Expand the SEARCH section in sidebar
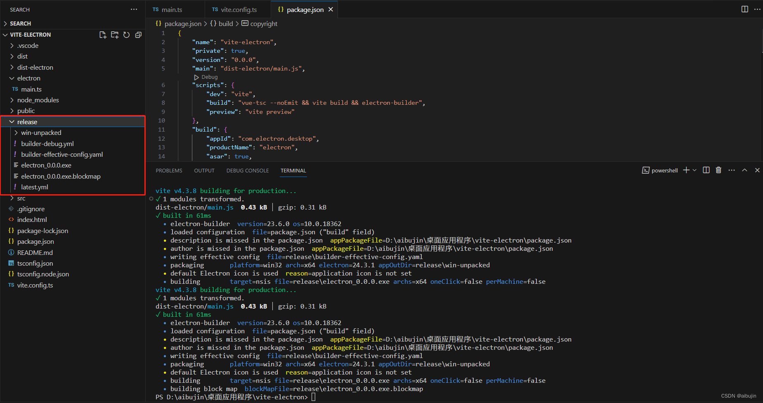This screenshot has width=763, height=403. pyautogui.click(x=73, y=24)
